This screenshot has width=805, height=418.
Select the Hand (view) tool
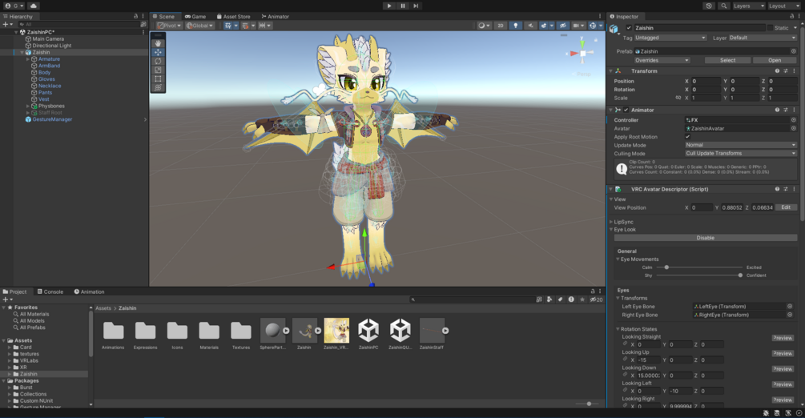(x=158, y=44)
